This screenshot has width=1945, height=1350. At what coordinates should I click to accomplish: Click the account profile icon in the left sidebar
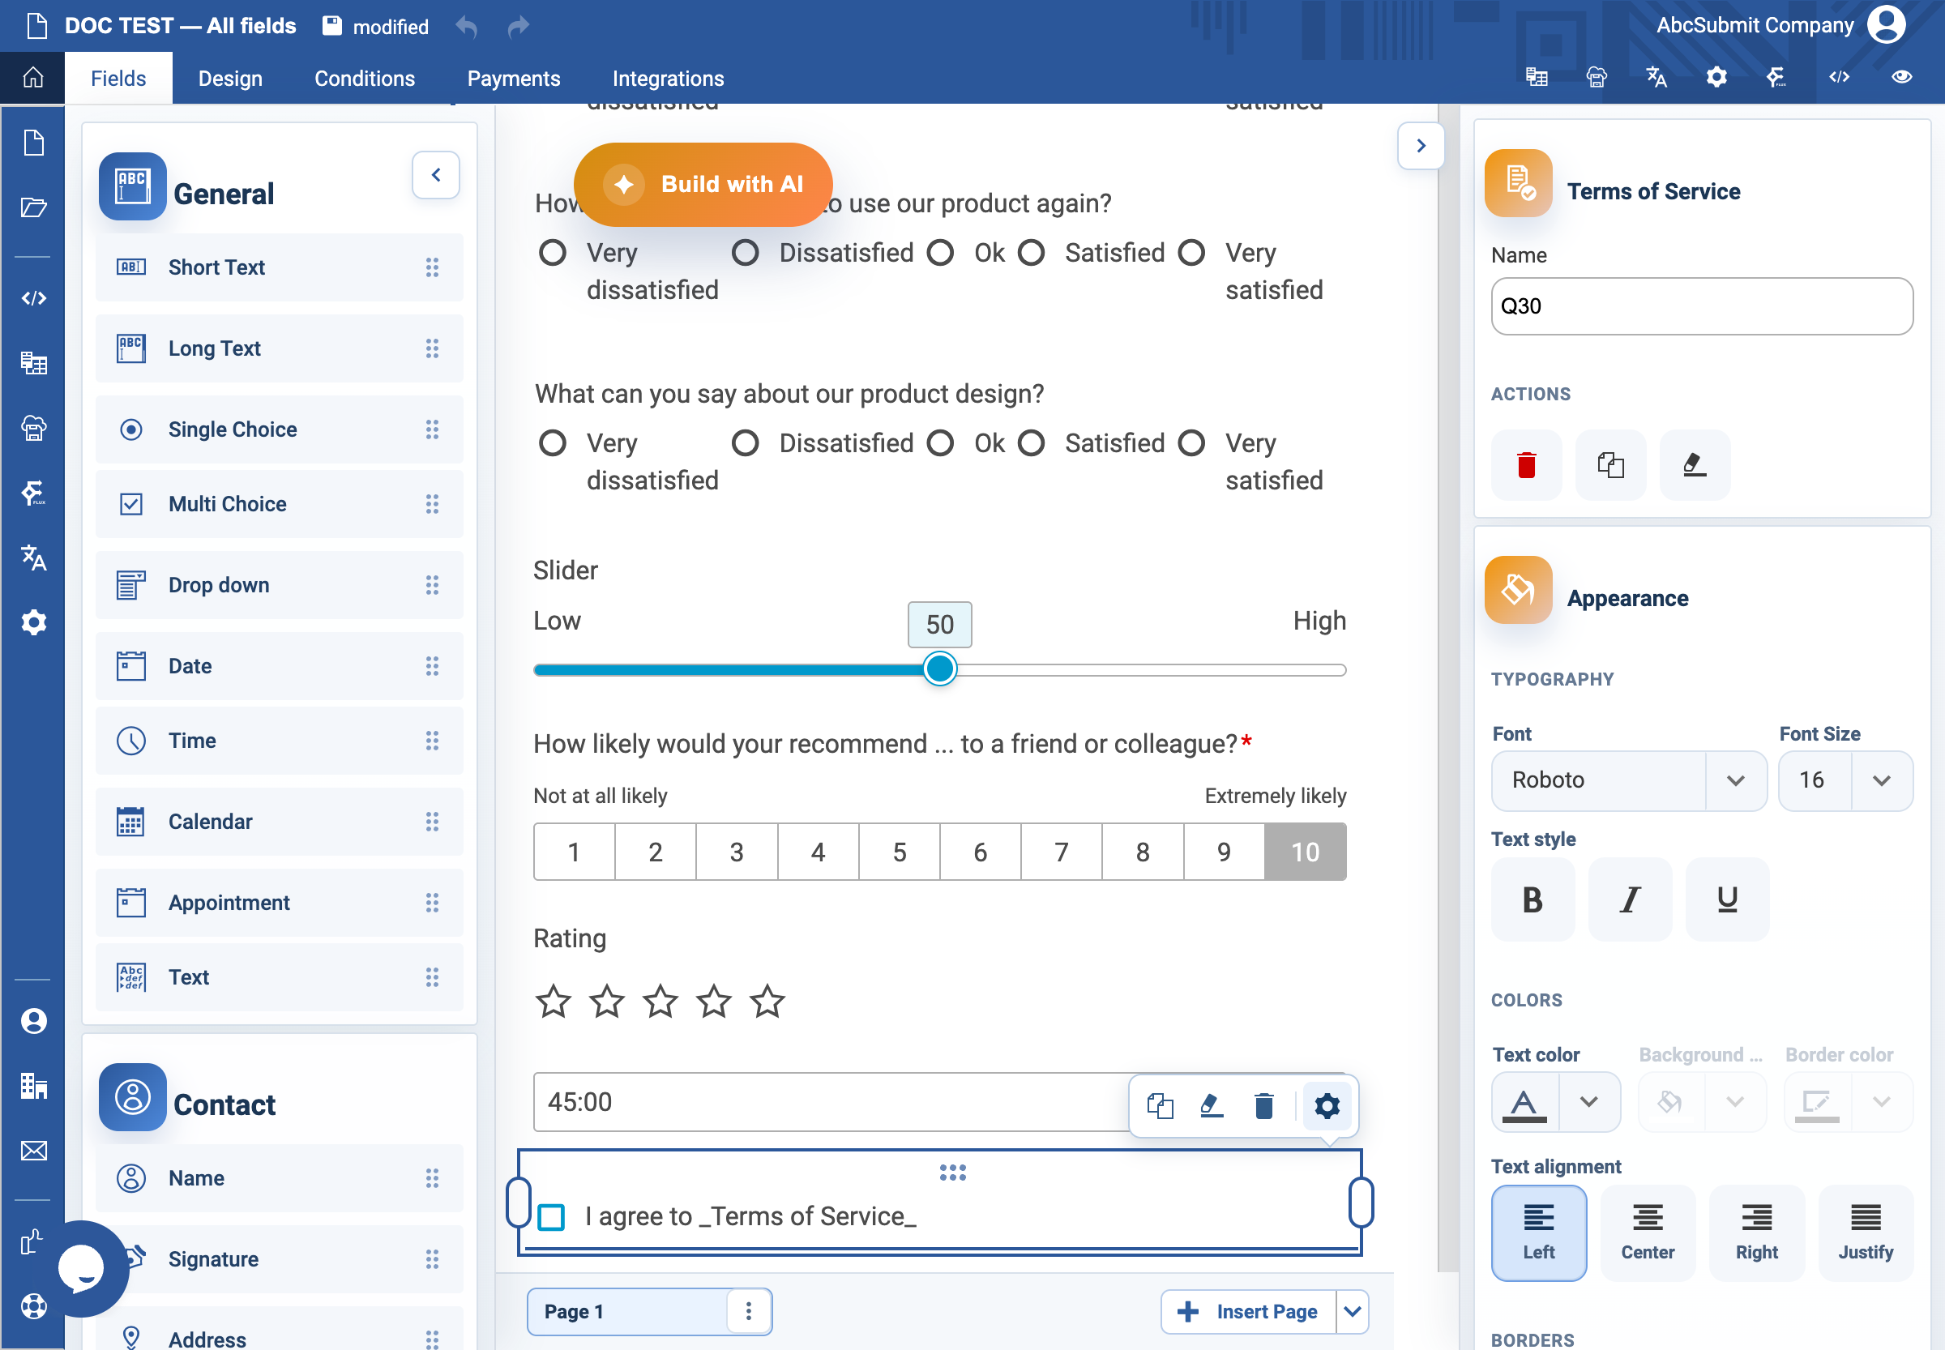click(x=33, y=1021)
